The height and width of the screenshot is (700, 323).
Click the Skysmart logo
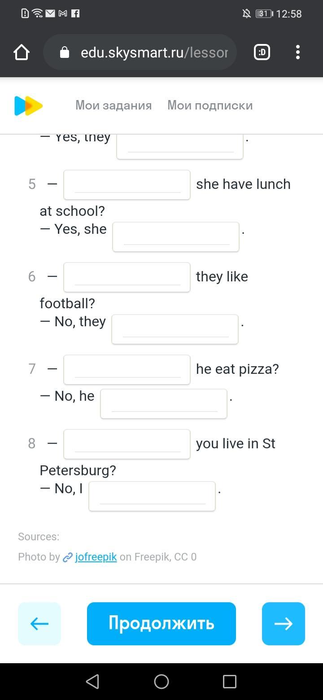[x=28, y=105]
